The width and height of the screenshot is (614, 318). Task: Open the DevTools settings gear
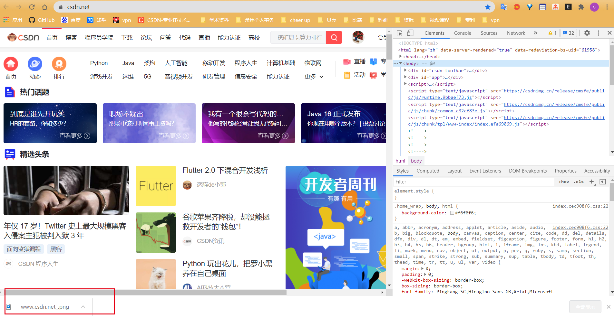point(587,33)
